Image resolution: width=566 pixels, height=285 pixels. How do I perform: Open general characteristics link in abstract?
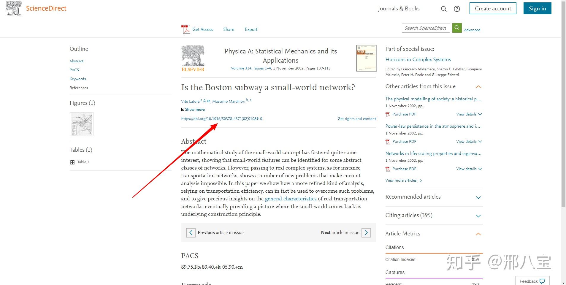(x=291, y=199)
